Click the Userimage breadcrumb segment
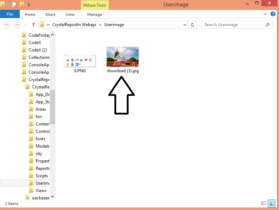279x210 pixels. (114, 25)
